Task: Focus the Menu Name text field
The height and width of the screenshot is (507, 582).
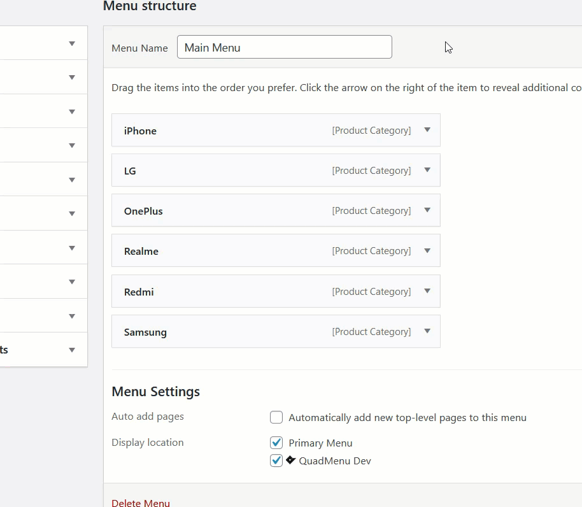Action: pyautogui.click(x=284, y=47)
